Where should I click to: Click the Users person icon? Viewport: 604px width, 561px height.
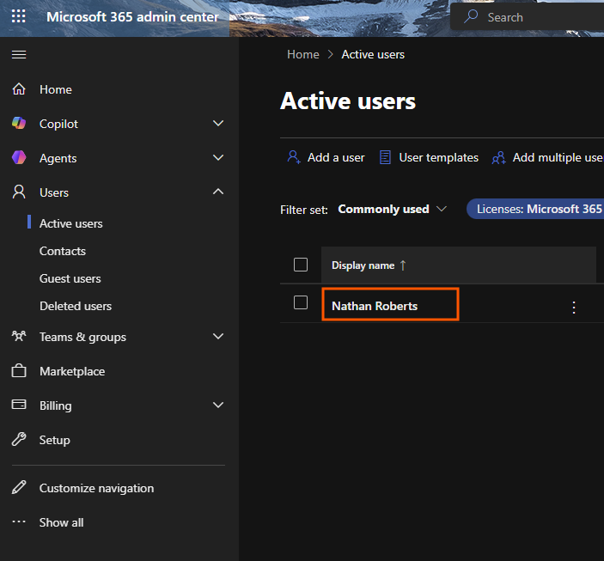19,192
